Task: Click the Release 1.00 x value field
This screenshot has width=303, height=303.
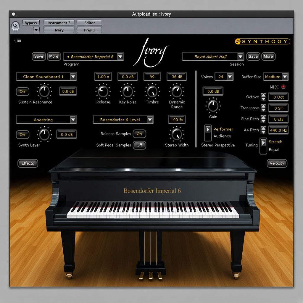Action: [x=103, y=77]
